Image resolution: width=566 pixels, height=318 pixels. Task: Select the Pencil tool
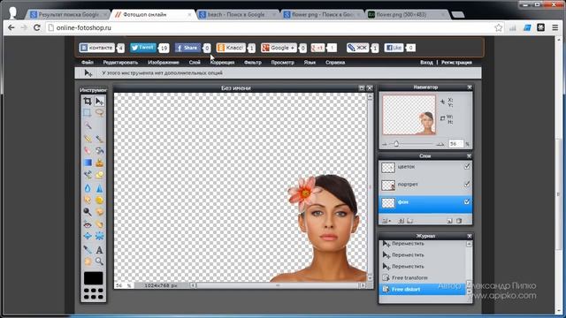pyautogui.click(x=88, y=138)
